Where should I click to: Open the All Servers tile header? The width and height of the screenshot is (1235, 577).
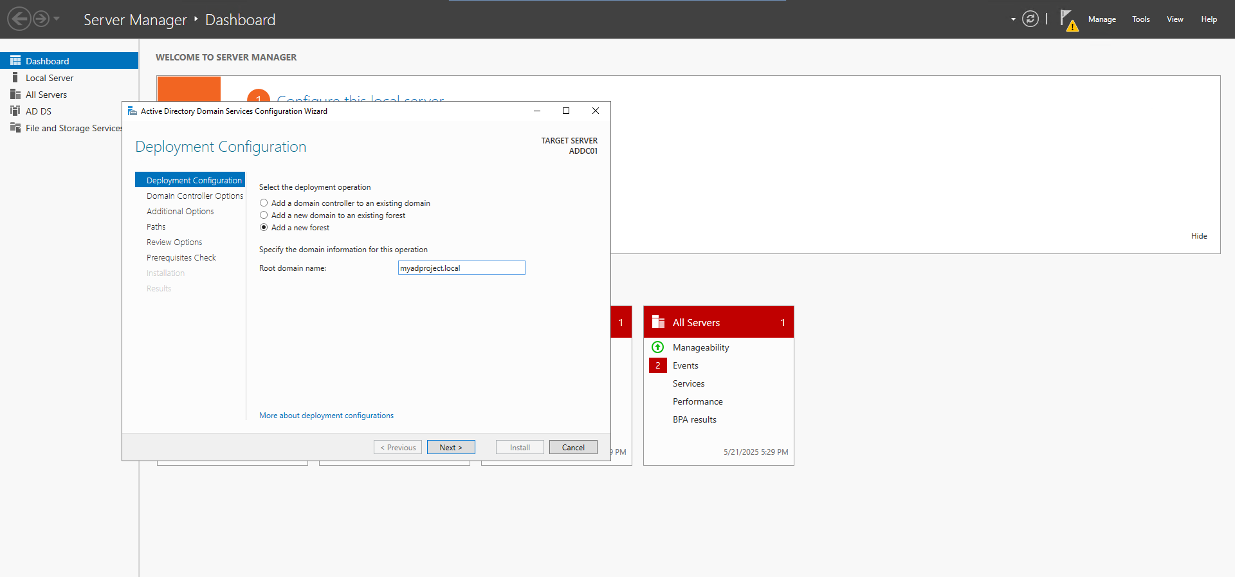pyautogui.click(x=718, y=322)
